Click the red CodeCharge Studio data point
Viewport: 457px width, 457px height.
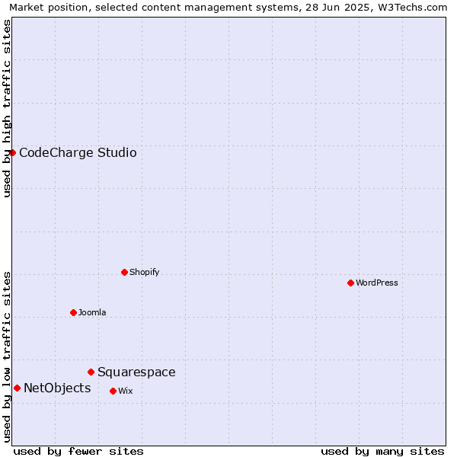[x=12, y=153]
